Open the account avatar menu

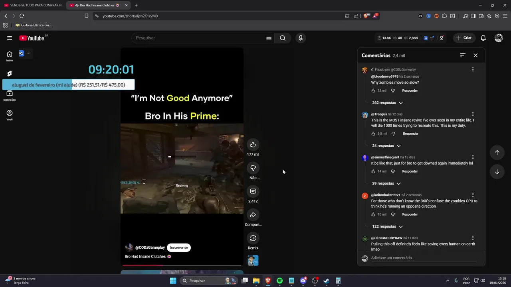click(499, 38)
